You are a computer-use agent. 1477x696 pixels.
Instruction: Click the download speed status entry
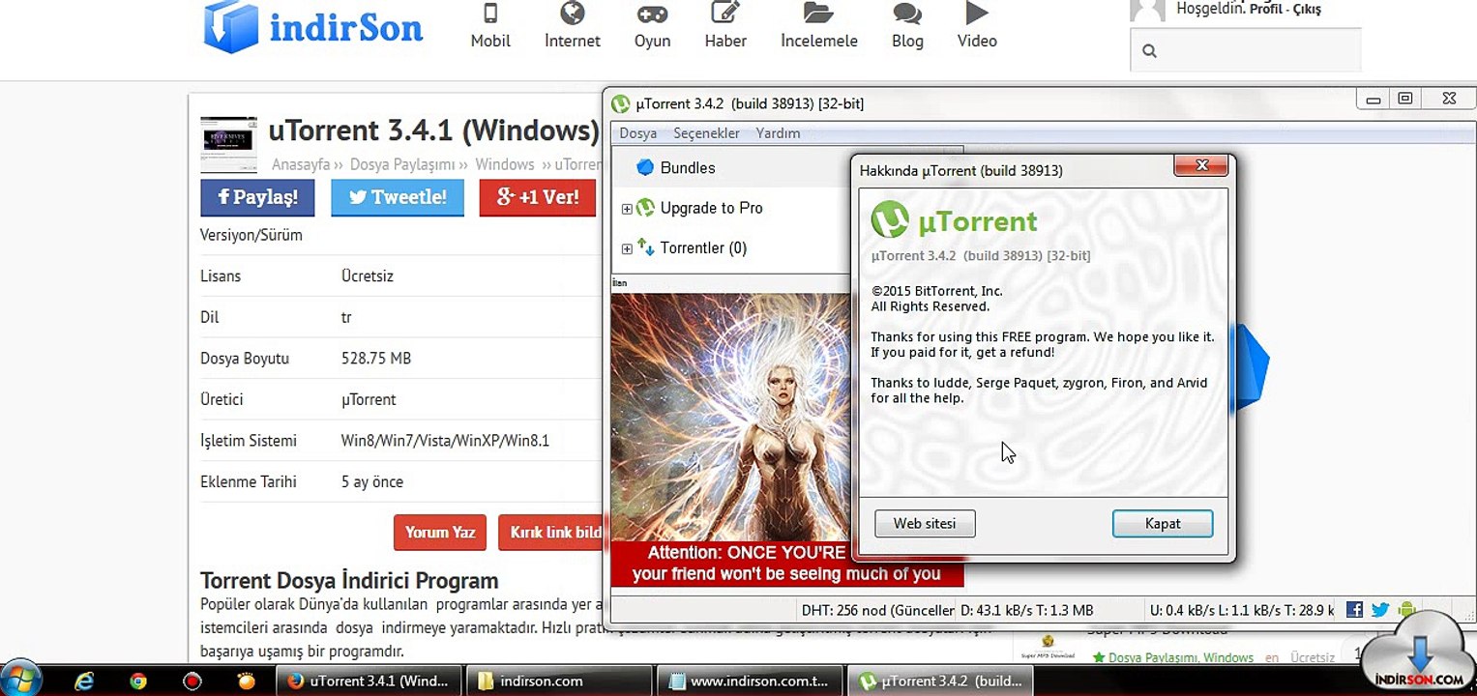click(x=1026, y=610)
